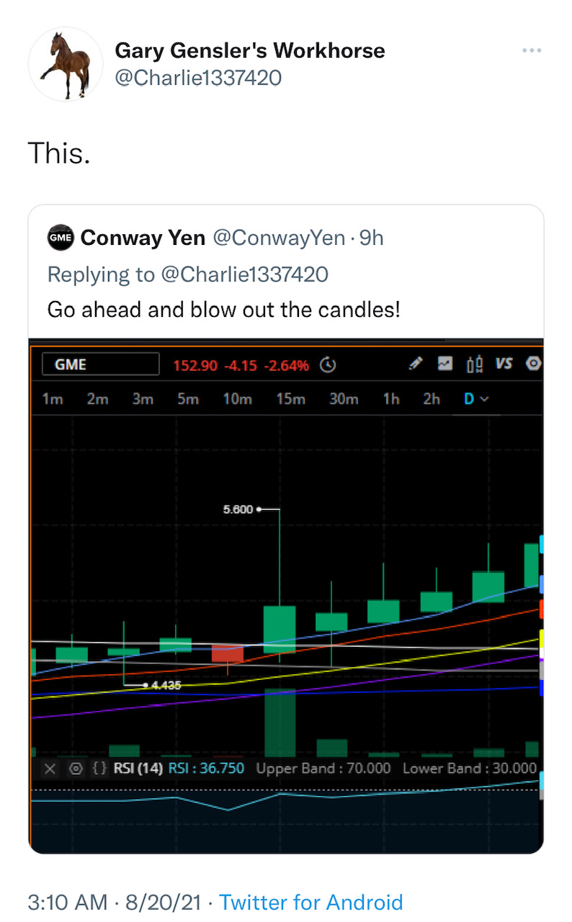
Task: Open Conway Yen's quoted tweet author name
Action: click(143, 238)
